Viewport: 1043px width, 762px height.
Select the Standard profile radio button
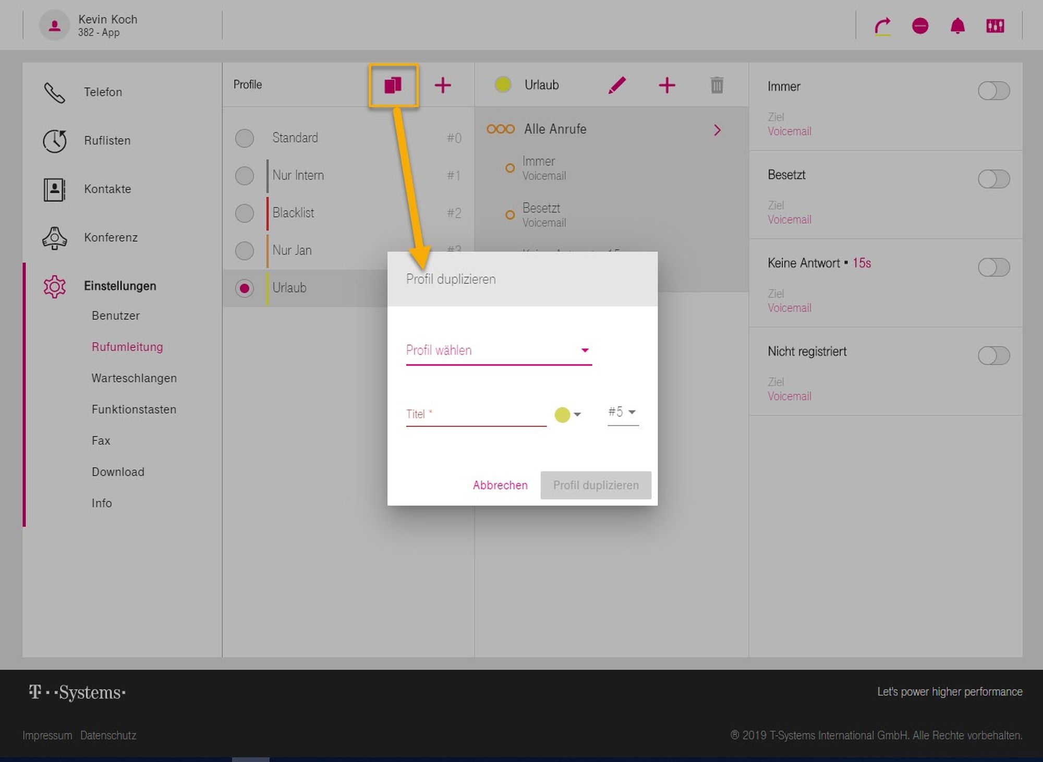tap(244, 138)
